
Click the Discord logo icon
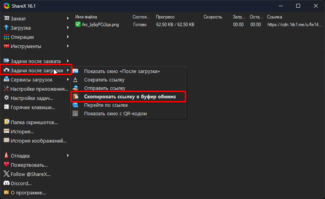7,183
